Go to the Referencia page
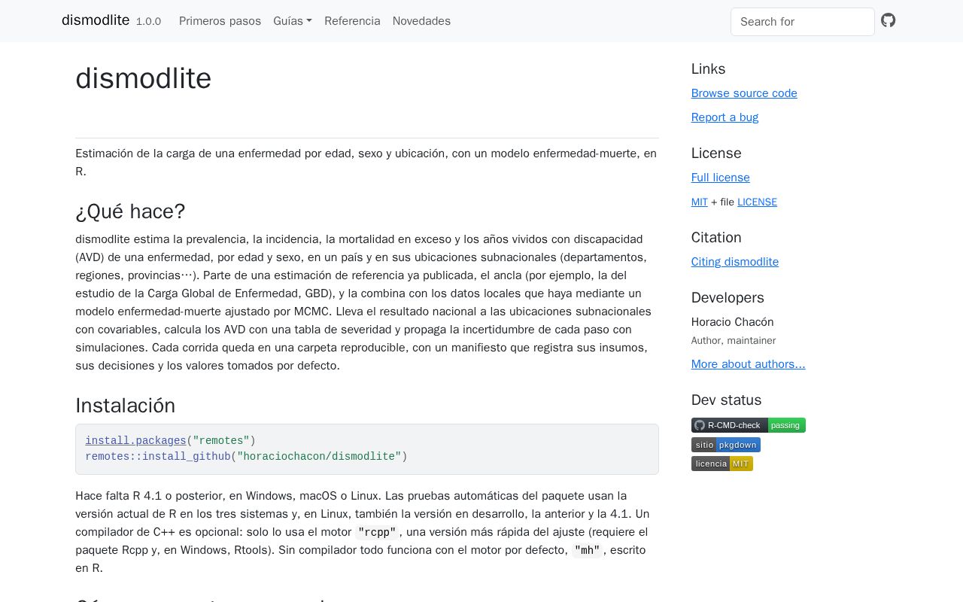 (x=352, y=21)
